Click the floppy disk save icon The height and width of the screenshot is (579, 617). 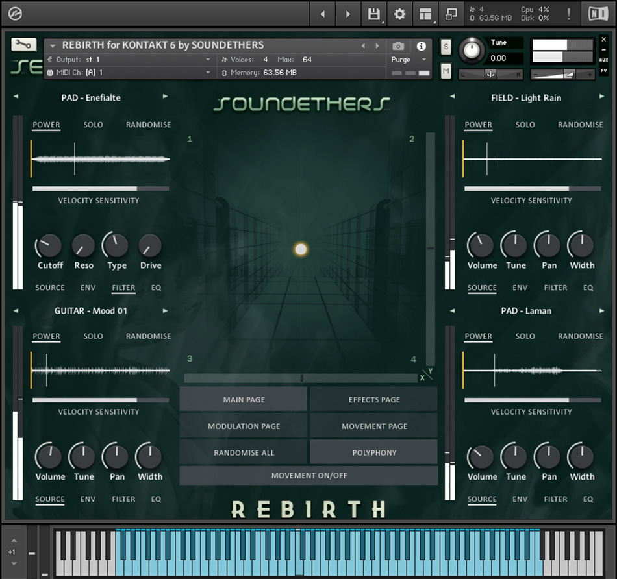coord(373,14)
